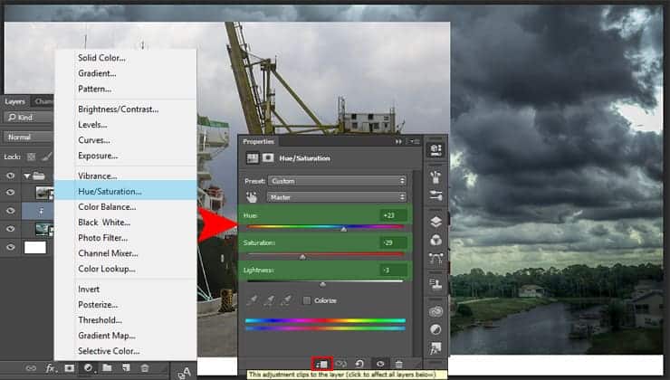
Task: Hide the top photo layer eye
Action: [x=10, y=193]
